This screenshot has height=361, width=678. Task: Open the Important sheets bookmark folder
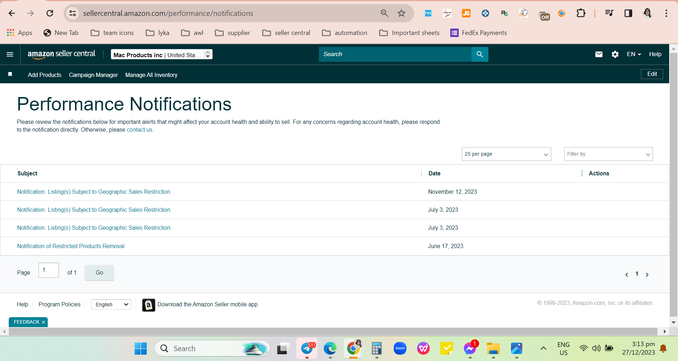point(409,33)
